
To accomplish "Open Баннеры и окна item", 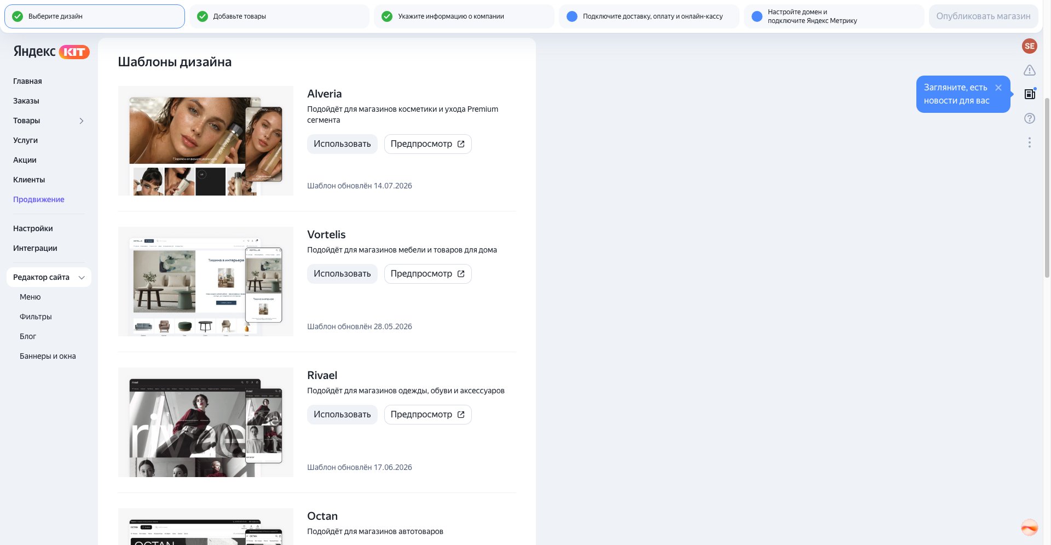I will point(48,356).
